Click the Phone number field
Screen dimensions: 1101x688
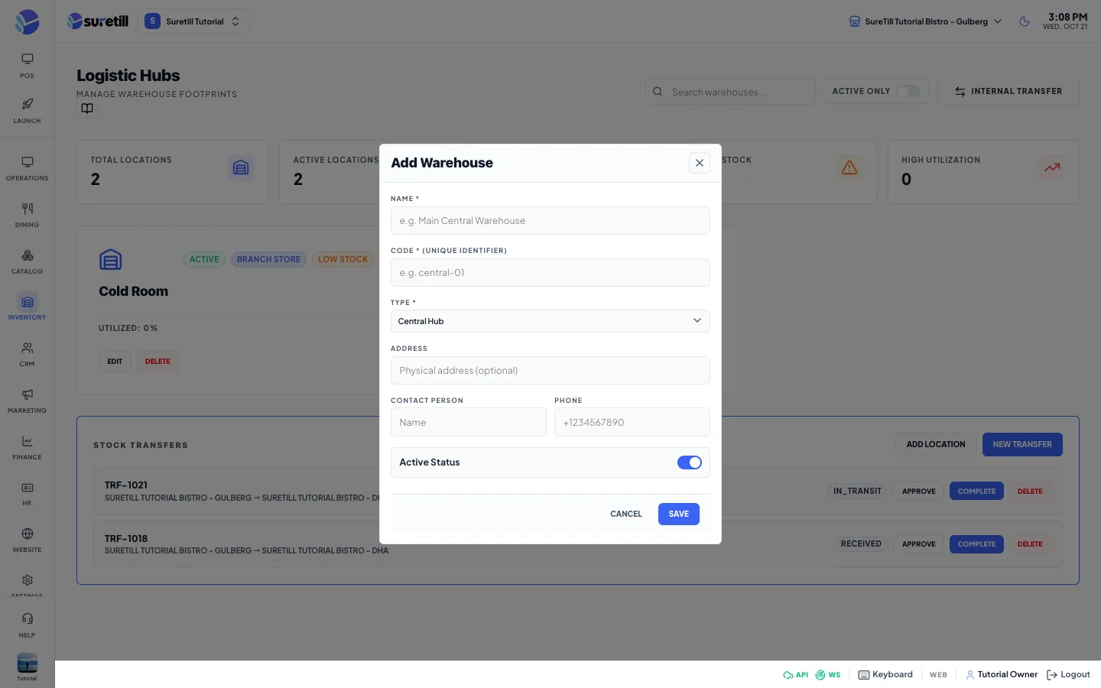(x=632, y=422)
